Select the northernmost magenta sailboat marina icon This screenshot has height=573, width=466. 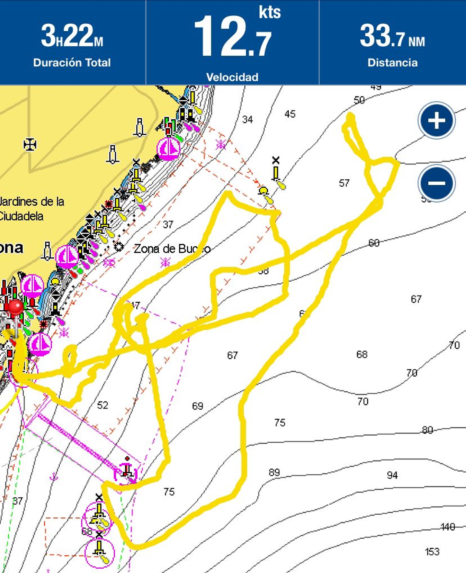pyautogui.click(x=168, y=149)
